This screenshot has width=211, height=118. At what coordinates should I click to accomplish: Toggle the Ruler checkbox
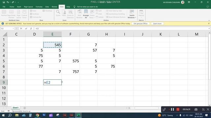click(33, 11)
